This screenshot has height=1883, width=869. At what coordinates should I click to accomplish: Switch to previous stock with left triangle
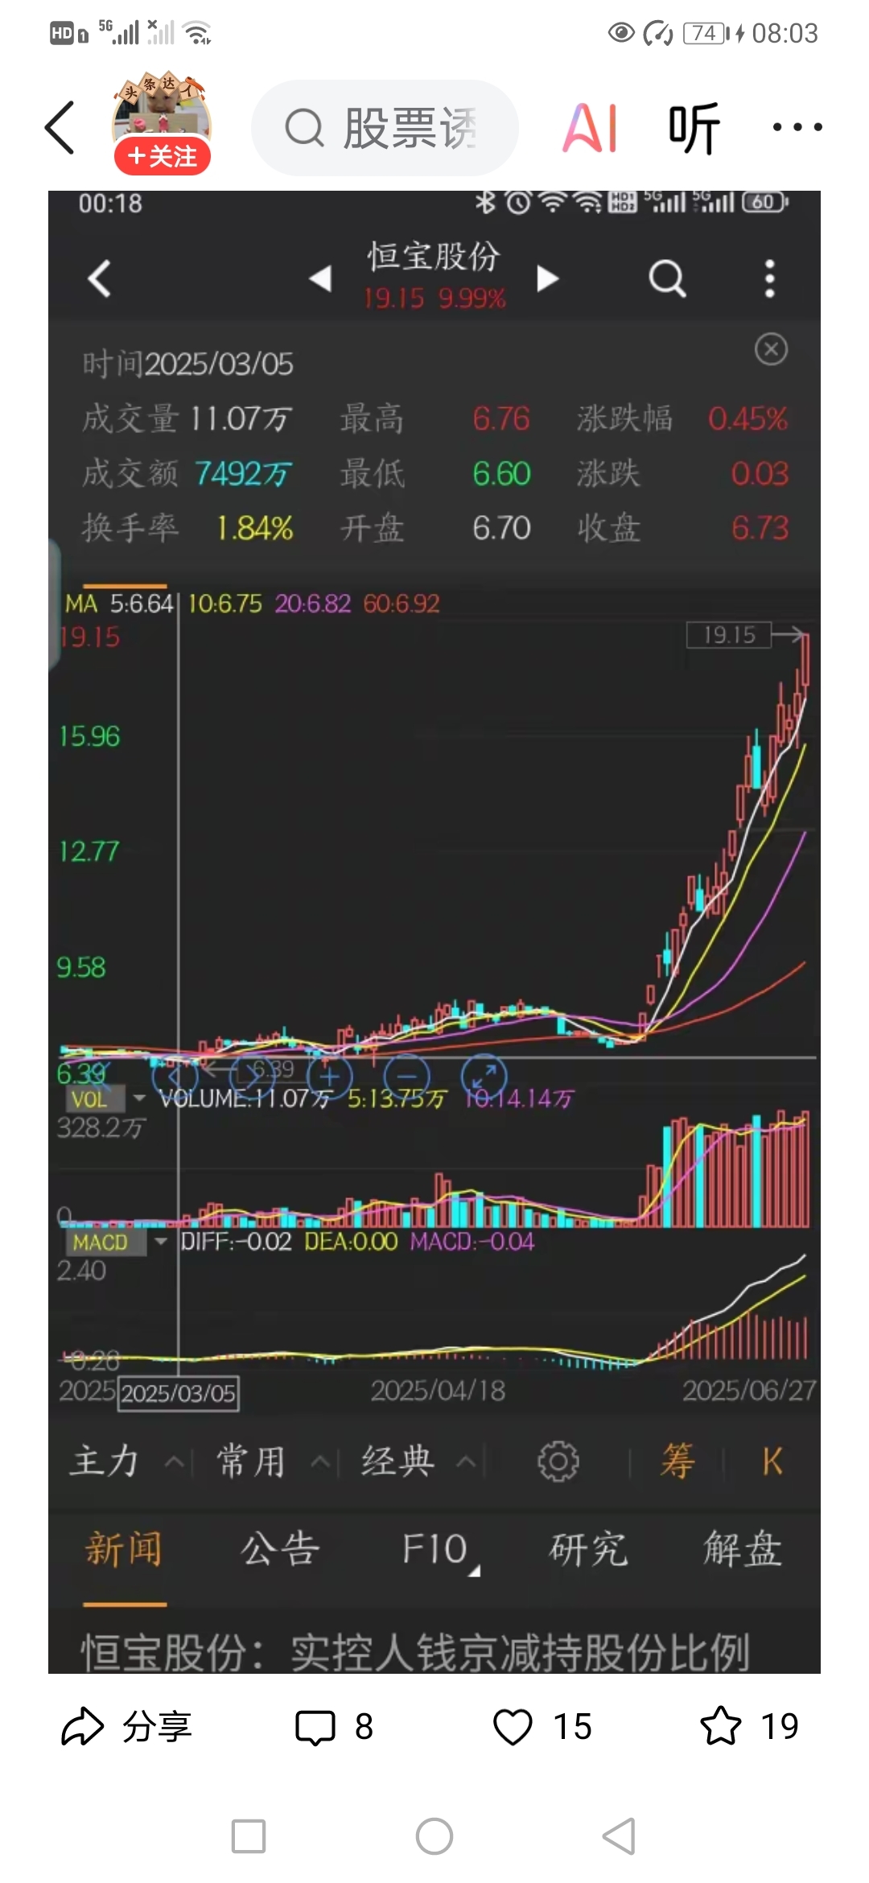[320, 278]
